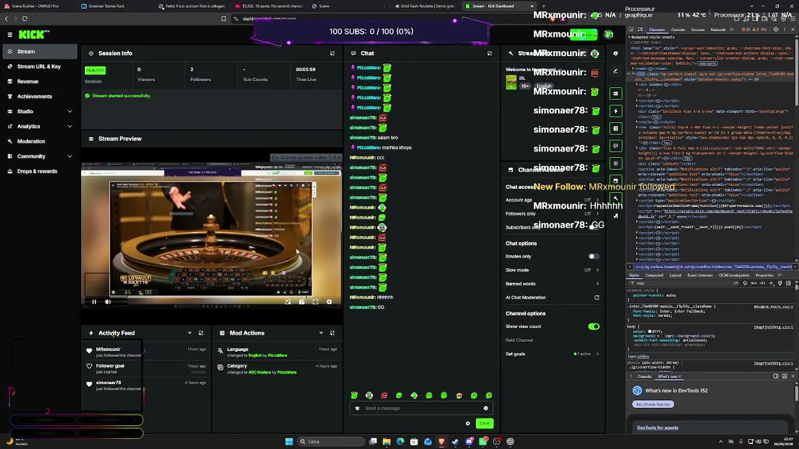Go back in browser history
Screen dimensions: 799x449
(x=6, y=19)
